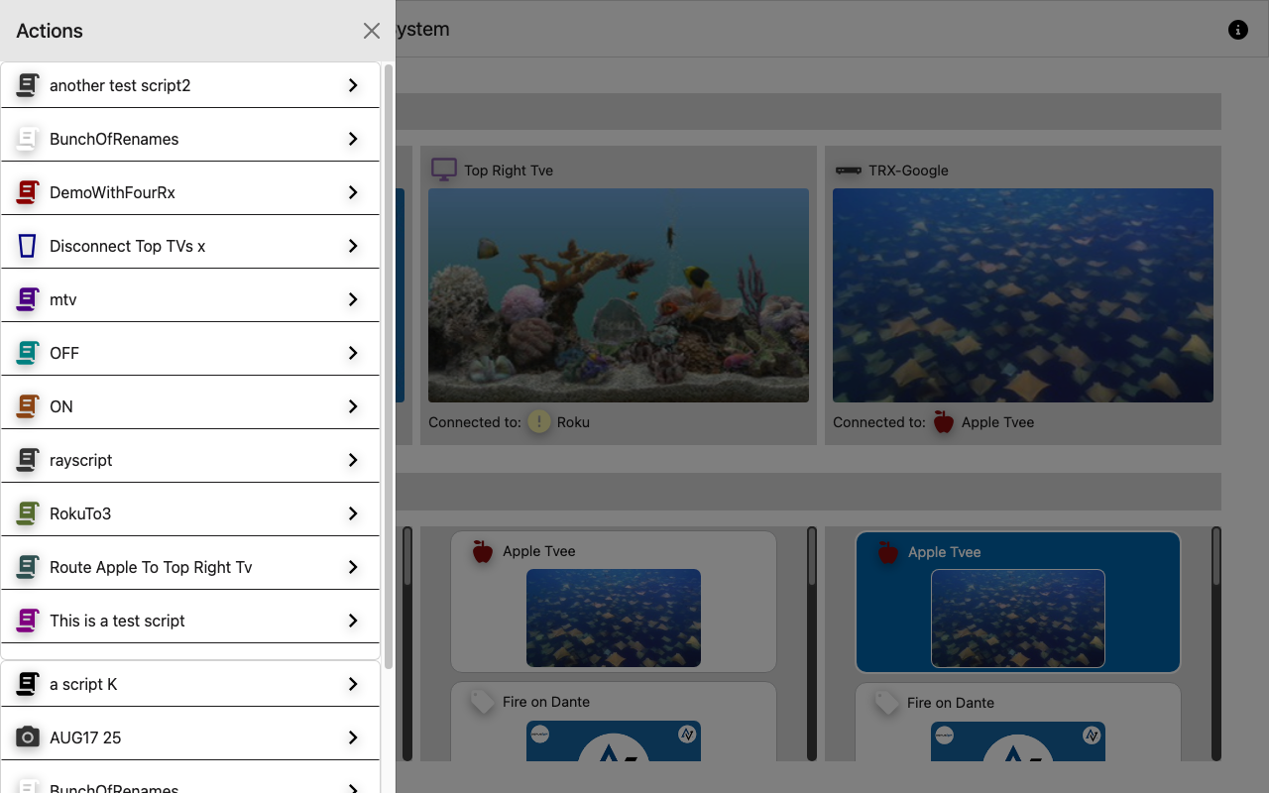Click the red DemoWithFourRx script icon
The width and height of the screenshot is (1269, 793).
28,192
